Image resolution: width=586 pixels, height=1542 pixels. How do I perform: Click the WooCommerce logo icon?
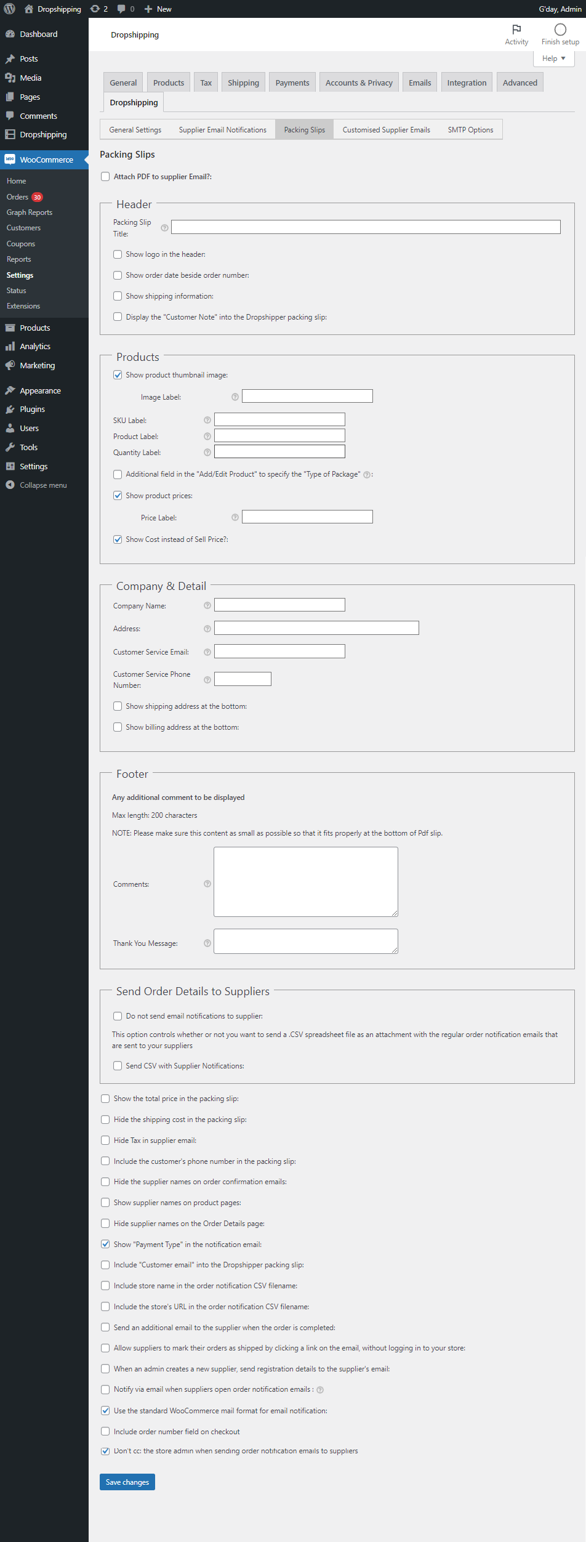tap(10, 159)
